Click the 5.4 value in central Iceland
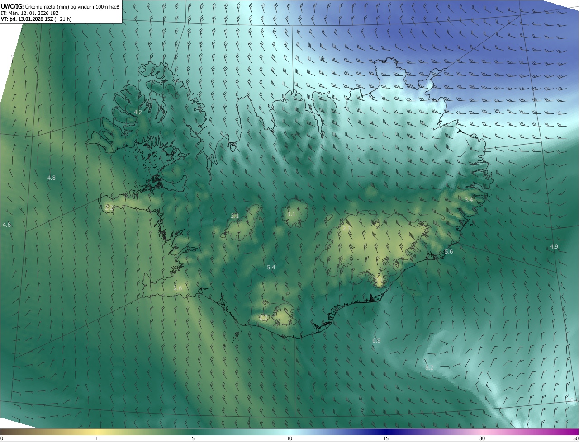Screen dimensions: 579x442 tap(271, 268)
